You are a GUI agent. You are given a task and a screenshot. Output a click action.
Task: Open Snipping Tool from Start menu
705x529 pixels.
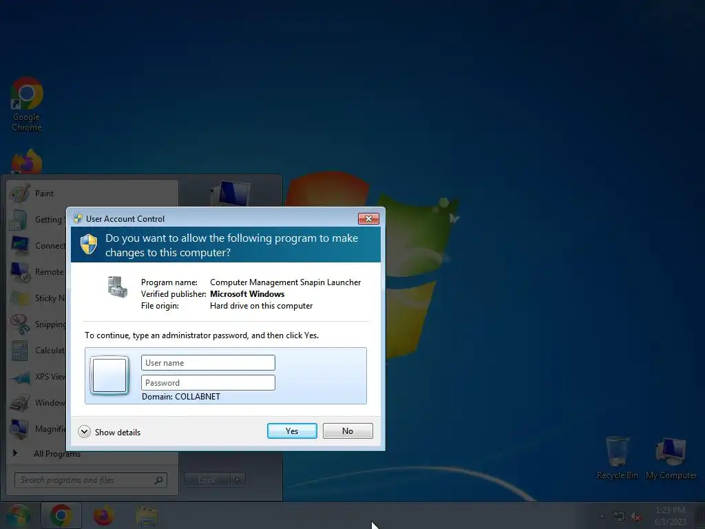point(37,324)
